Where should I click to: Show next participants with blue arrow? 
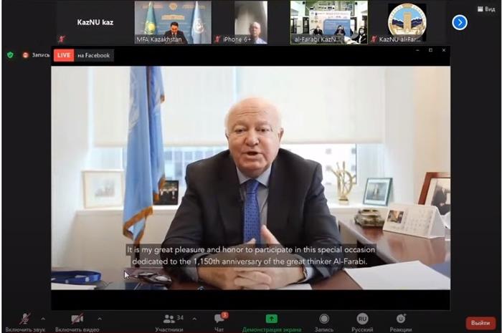[460, 22]
